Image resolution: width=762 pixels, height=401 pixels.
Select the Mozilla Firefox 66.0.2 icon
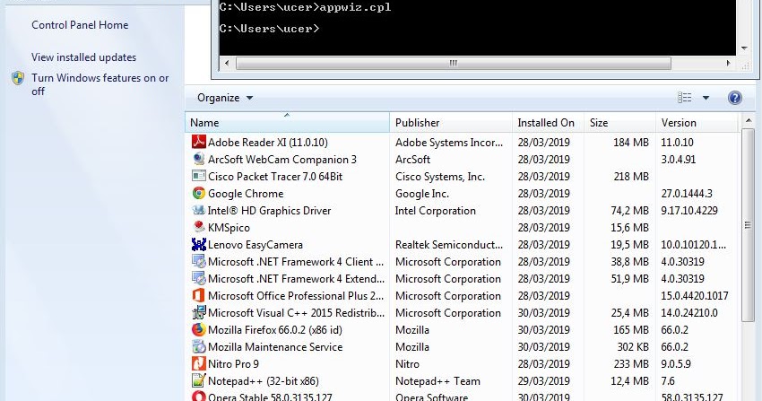tap(199, 329)
